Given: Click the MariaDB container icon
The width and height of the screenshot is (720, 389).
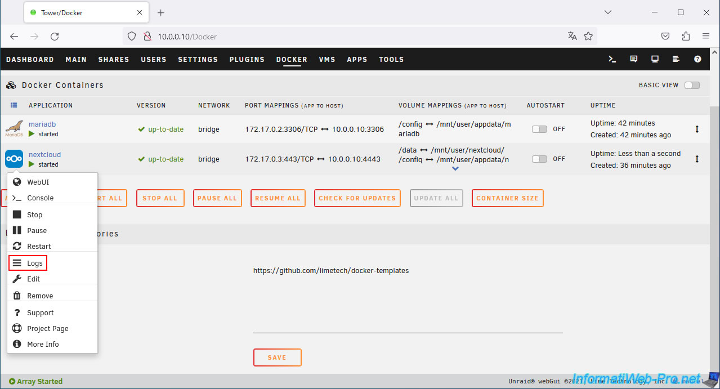Looking at the screenshot, I should pos(14,129).
